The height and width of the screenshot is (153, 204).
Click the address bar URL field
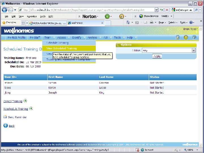pyautogui.click(x=87, y=10)
